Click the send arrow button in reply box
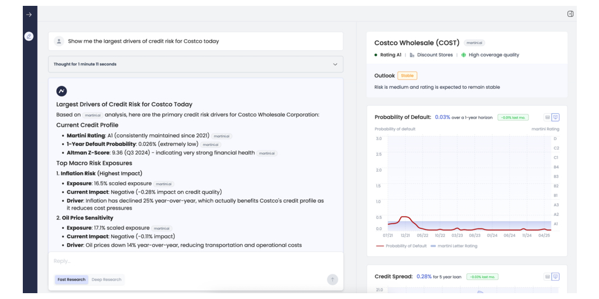This screenshot has width=599, height=299. [332, 280]
